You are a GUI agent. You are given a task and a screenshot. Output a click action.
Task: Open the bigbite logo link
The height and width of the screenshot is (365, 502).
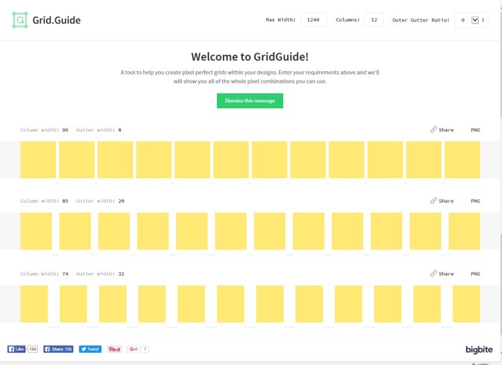479,349
